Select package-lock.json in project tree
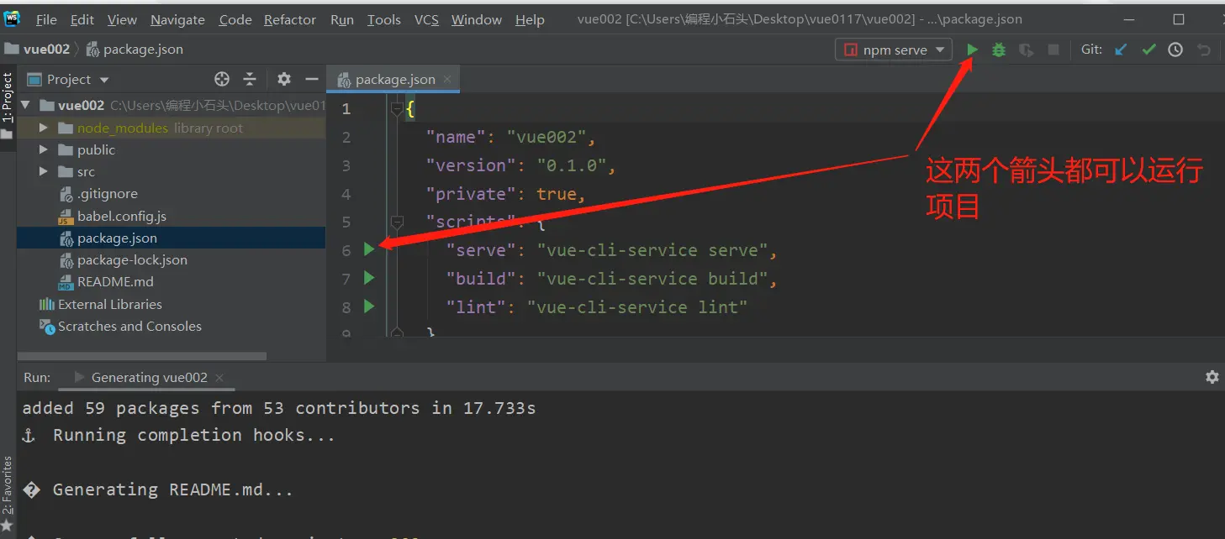Image resolution: width=1225 pixels, height=539 pixels. (132, 259)
